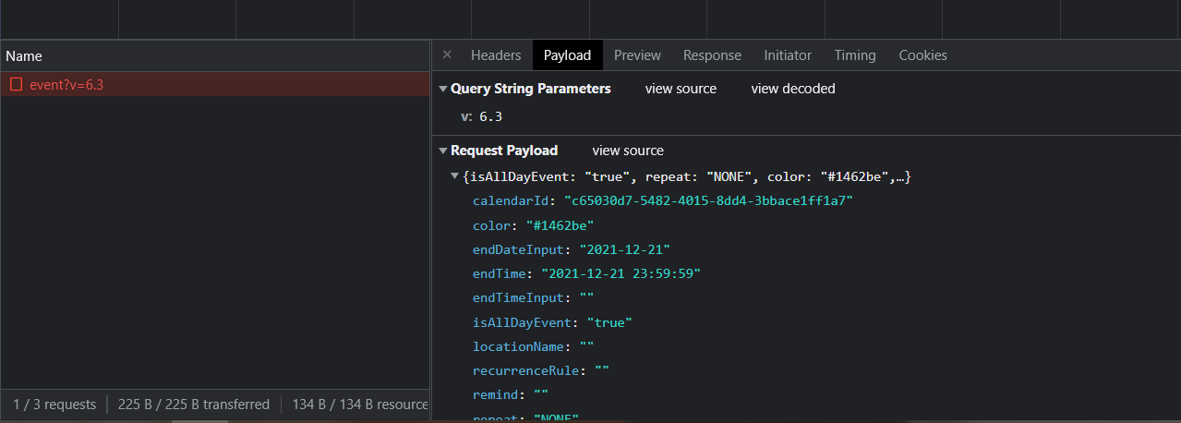This screenshot has height=423, width=1181.
Task: View the Timing tab
Action: [x=855, y=55]
